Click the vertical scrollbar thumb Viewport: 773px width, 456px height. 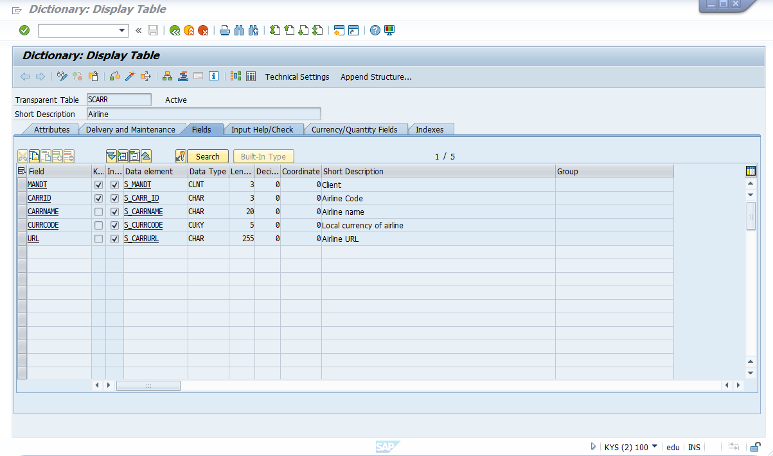(x=751, y=215)
